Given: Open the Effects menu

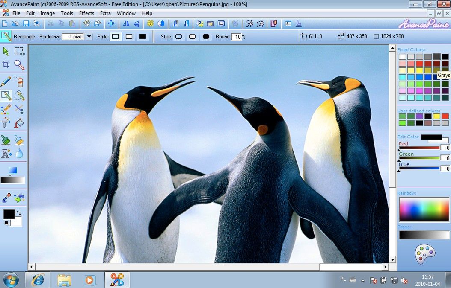Looking at the screenshot, I should tap(86, 13).
